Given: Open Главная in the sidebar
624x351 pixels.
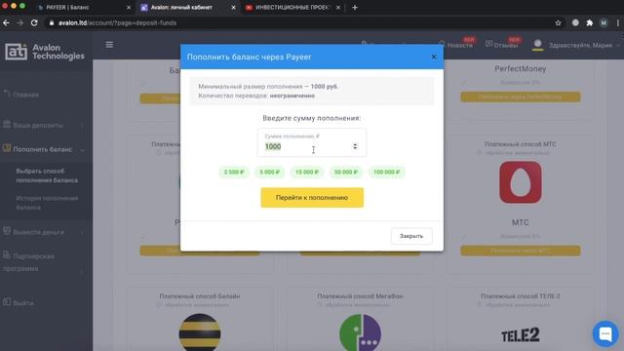Looking at the screenshot, I should (26, 95).
